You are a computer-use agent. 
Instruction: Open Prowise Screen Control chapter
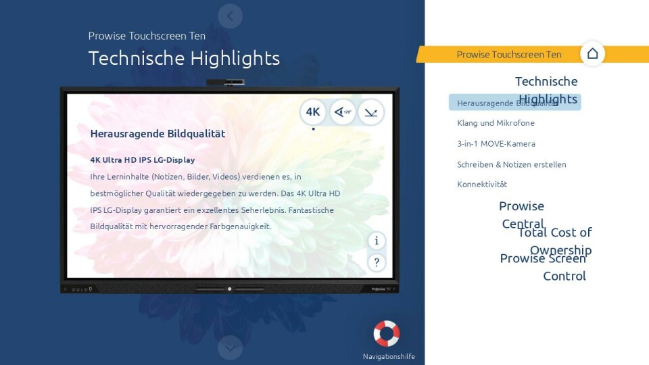pos(543,267)
